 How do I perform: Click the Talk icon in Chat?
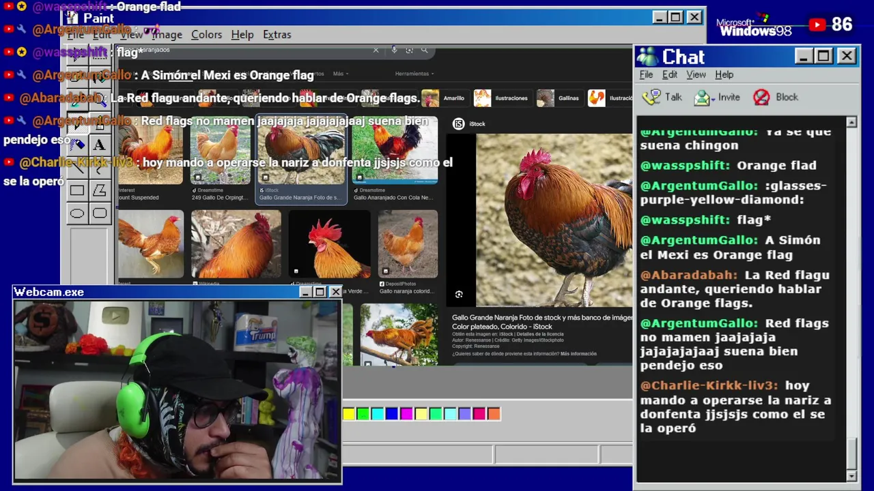(651, 98)
